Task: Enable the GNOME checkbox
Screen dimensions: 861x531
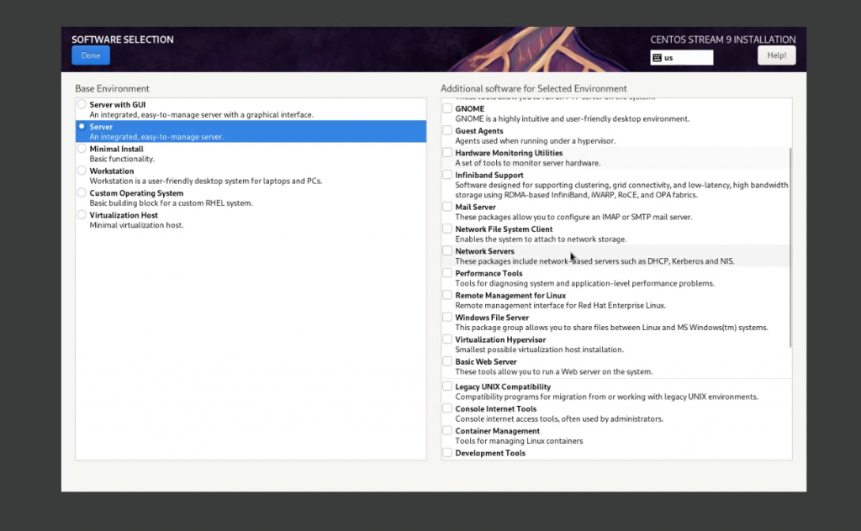Action: point(447,108)
